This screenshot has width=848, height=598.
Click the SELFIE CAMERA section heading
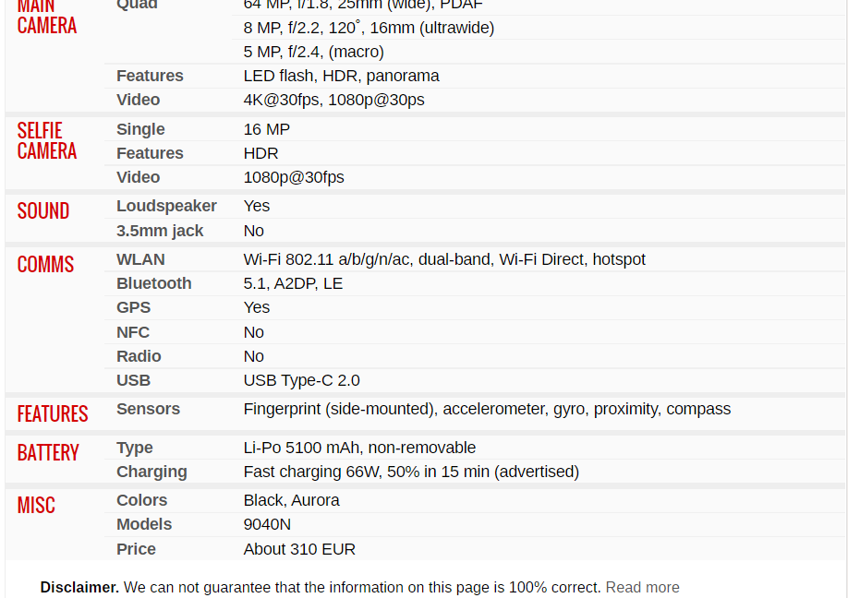[x=47, y=141]
